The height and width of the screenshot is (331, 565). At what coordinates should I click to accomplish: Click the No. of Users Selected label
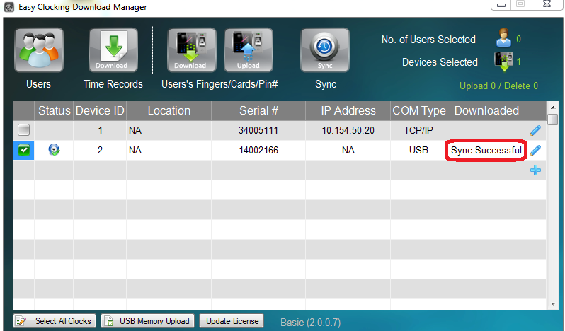(x=428, y=40)
